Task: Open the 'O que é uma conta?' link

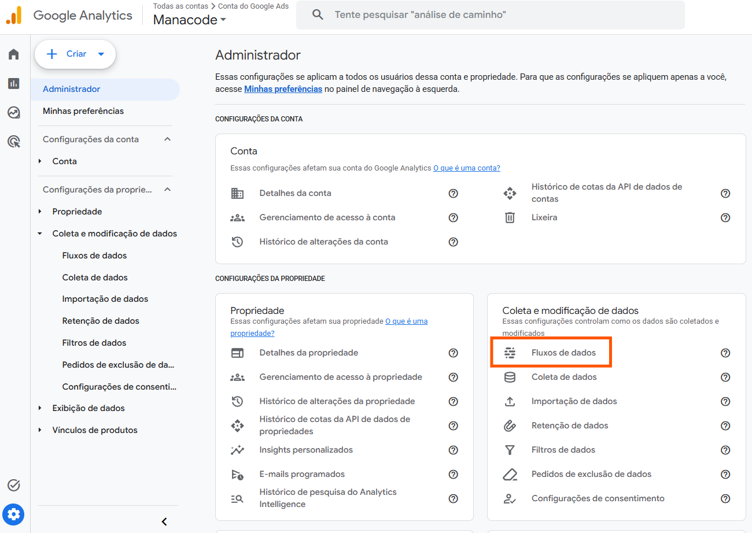Action: (x=467, y=168)
